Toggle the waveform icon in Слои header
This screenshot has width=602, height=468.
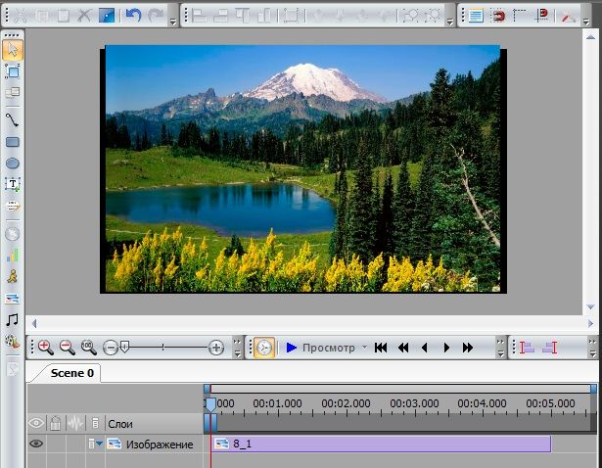click(x=75, y=423)
